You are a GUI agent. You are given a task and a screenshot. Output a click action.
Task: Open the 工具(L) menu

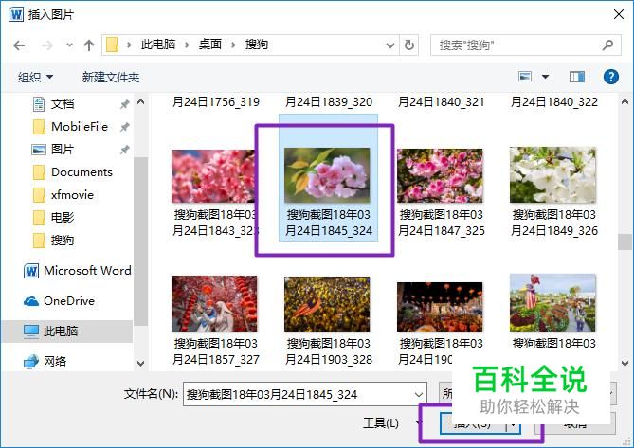pyautogui.click(x=380, y=423)
